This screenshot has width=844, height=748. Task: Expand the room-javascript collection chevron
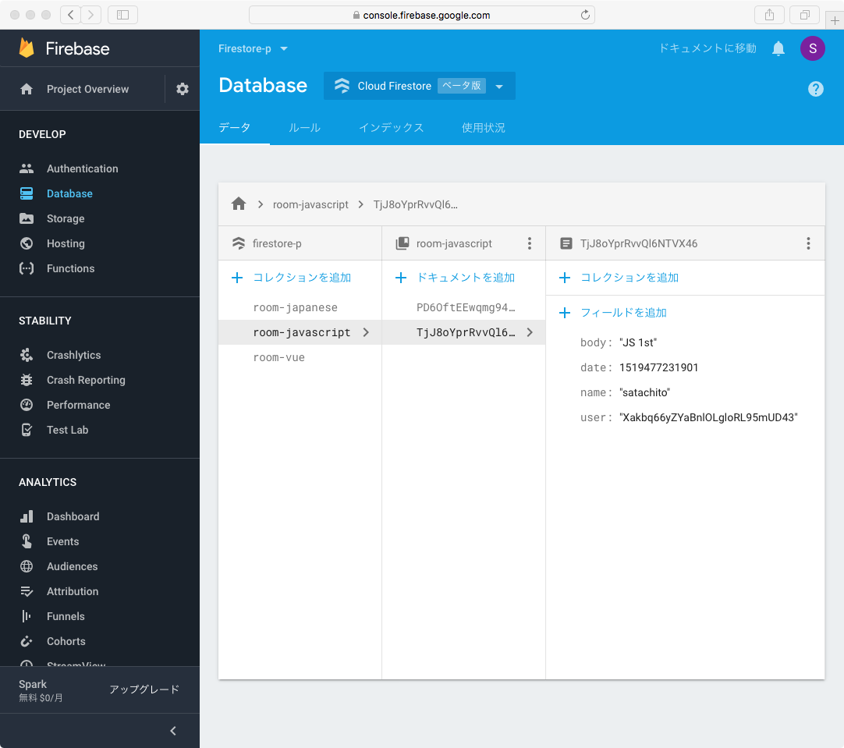(x=366, y=332)
